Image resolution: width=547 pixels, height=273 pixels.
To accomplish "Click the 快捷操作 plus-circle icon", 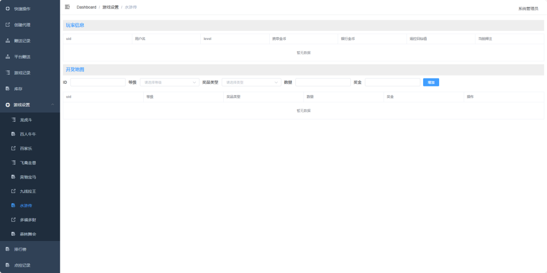I will point(7,9).
